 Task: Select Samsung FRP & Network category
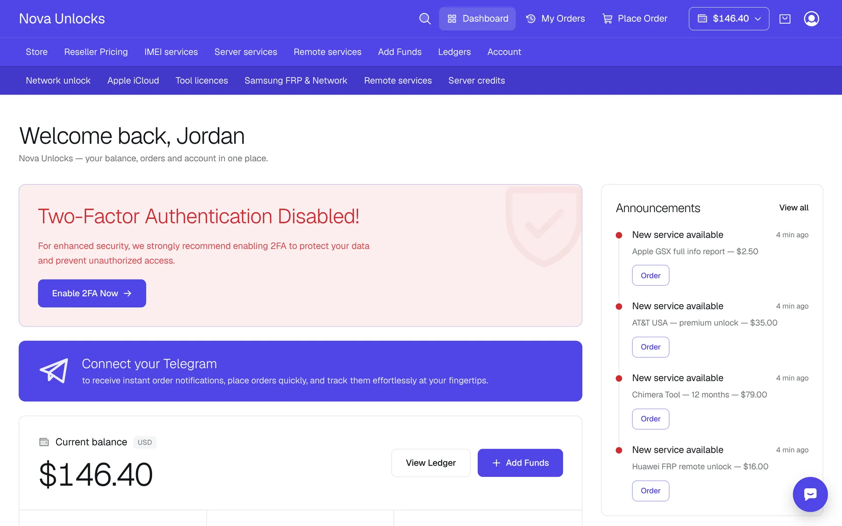(296, 81)
